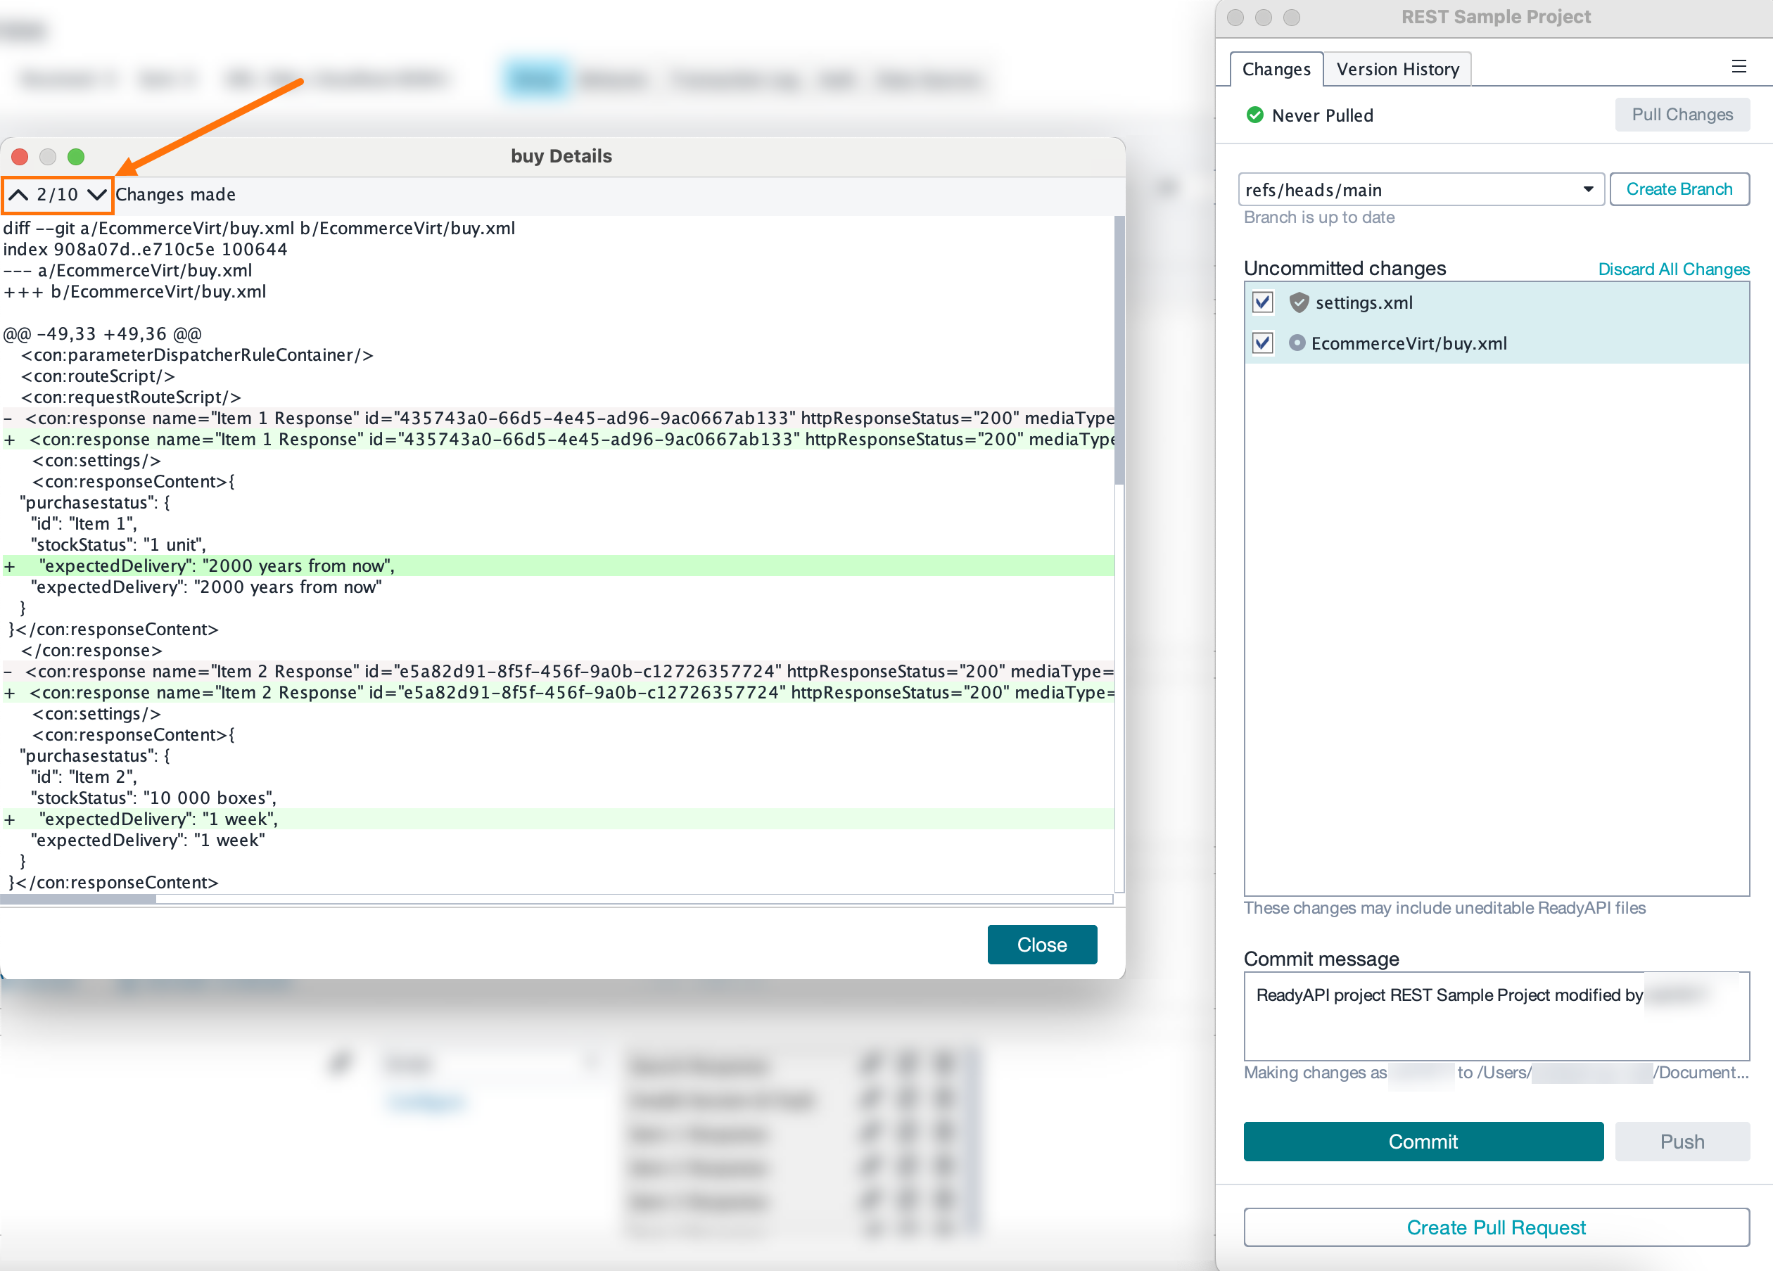Close the buy Details dialog
This screenshot has width=1773, height=1271.
[x=1041, y=944]
